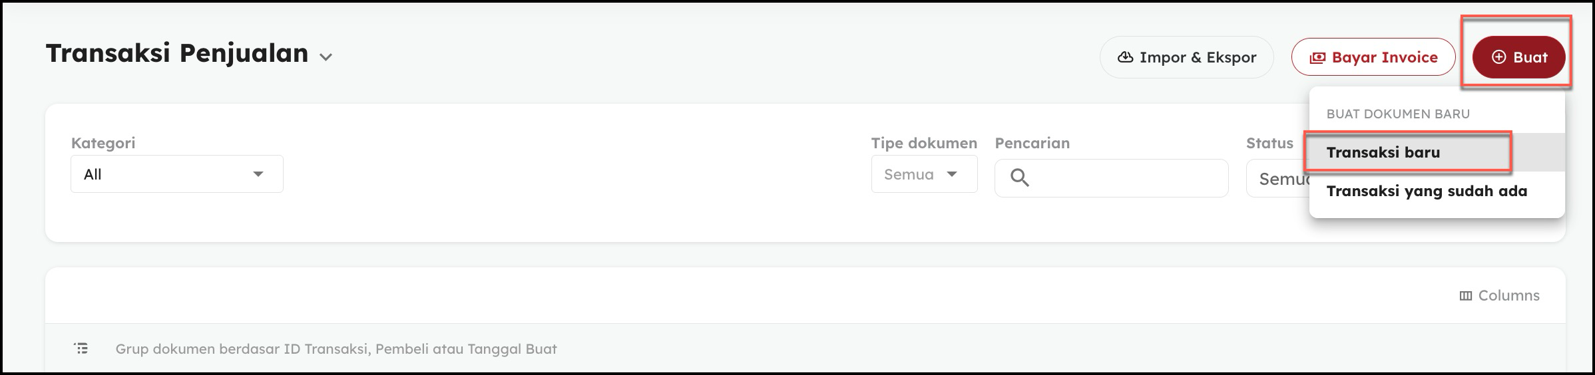Open the Tipe dokumen Semua dropdown

click(x=924, y=174)
